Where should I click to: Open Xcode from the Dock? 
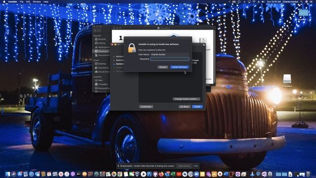tap(149, 174)
